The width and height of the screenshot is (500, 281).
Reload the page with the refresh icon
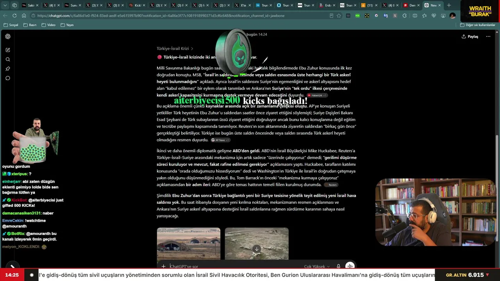[x=14, y=16]
